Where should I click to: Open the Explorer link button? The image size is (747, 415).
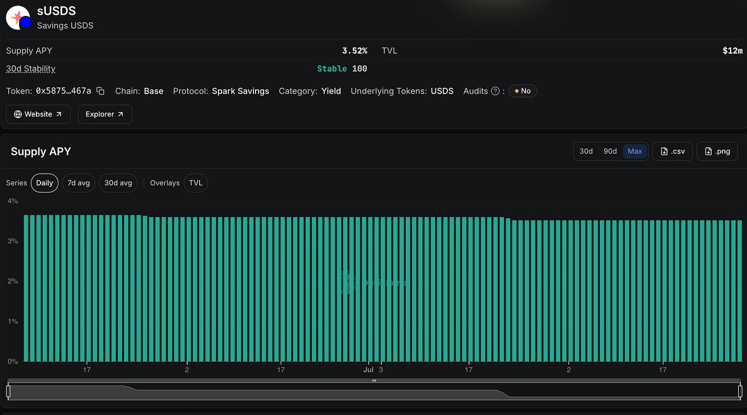105,114
